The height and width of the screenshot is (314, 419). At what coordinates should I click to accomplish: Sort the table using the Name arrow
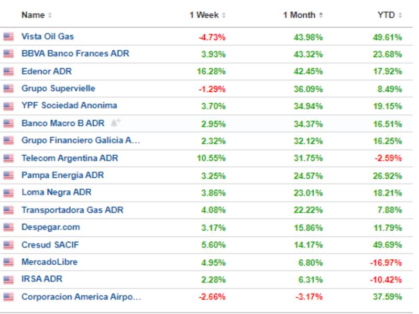pyautogui.click(x=50, y=16)
